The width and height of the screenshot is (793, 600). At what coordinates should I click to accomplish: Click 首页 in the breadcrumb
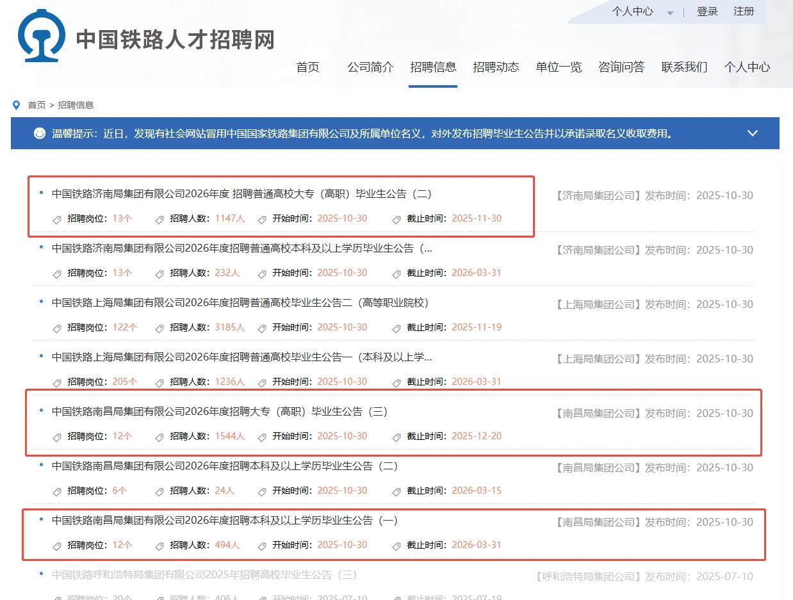[37, 104]
